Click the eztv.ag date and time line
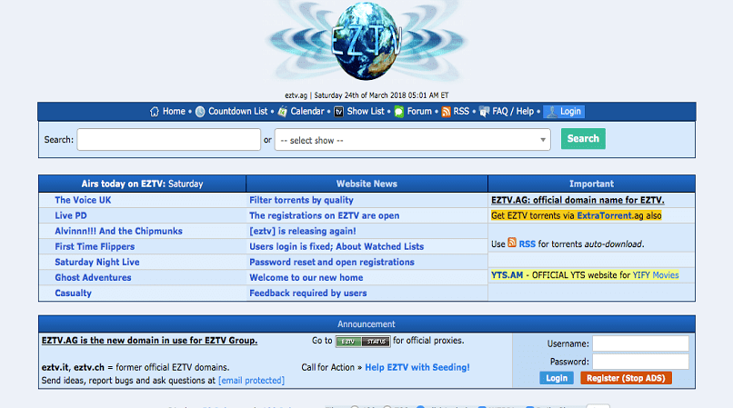This screenshot has height=408, width=733. tap(366, 95)
